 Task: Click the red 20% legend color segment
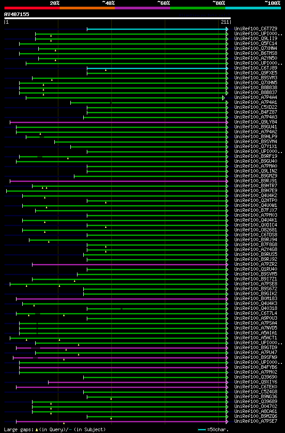(32, 8)
